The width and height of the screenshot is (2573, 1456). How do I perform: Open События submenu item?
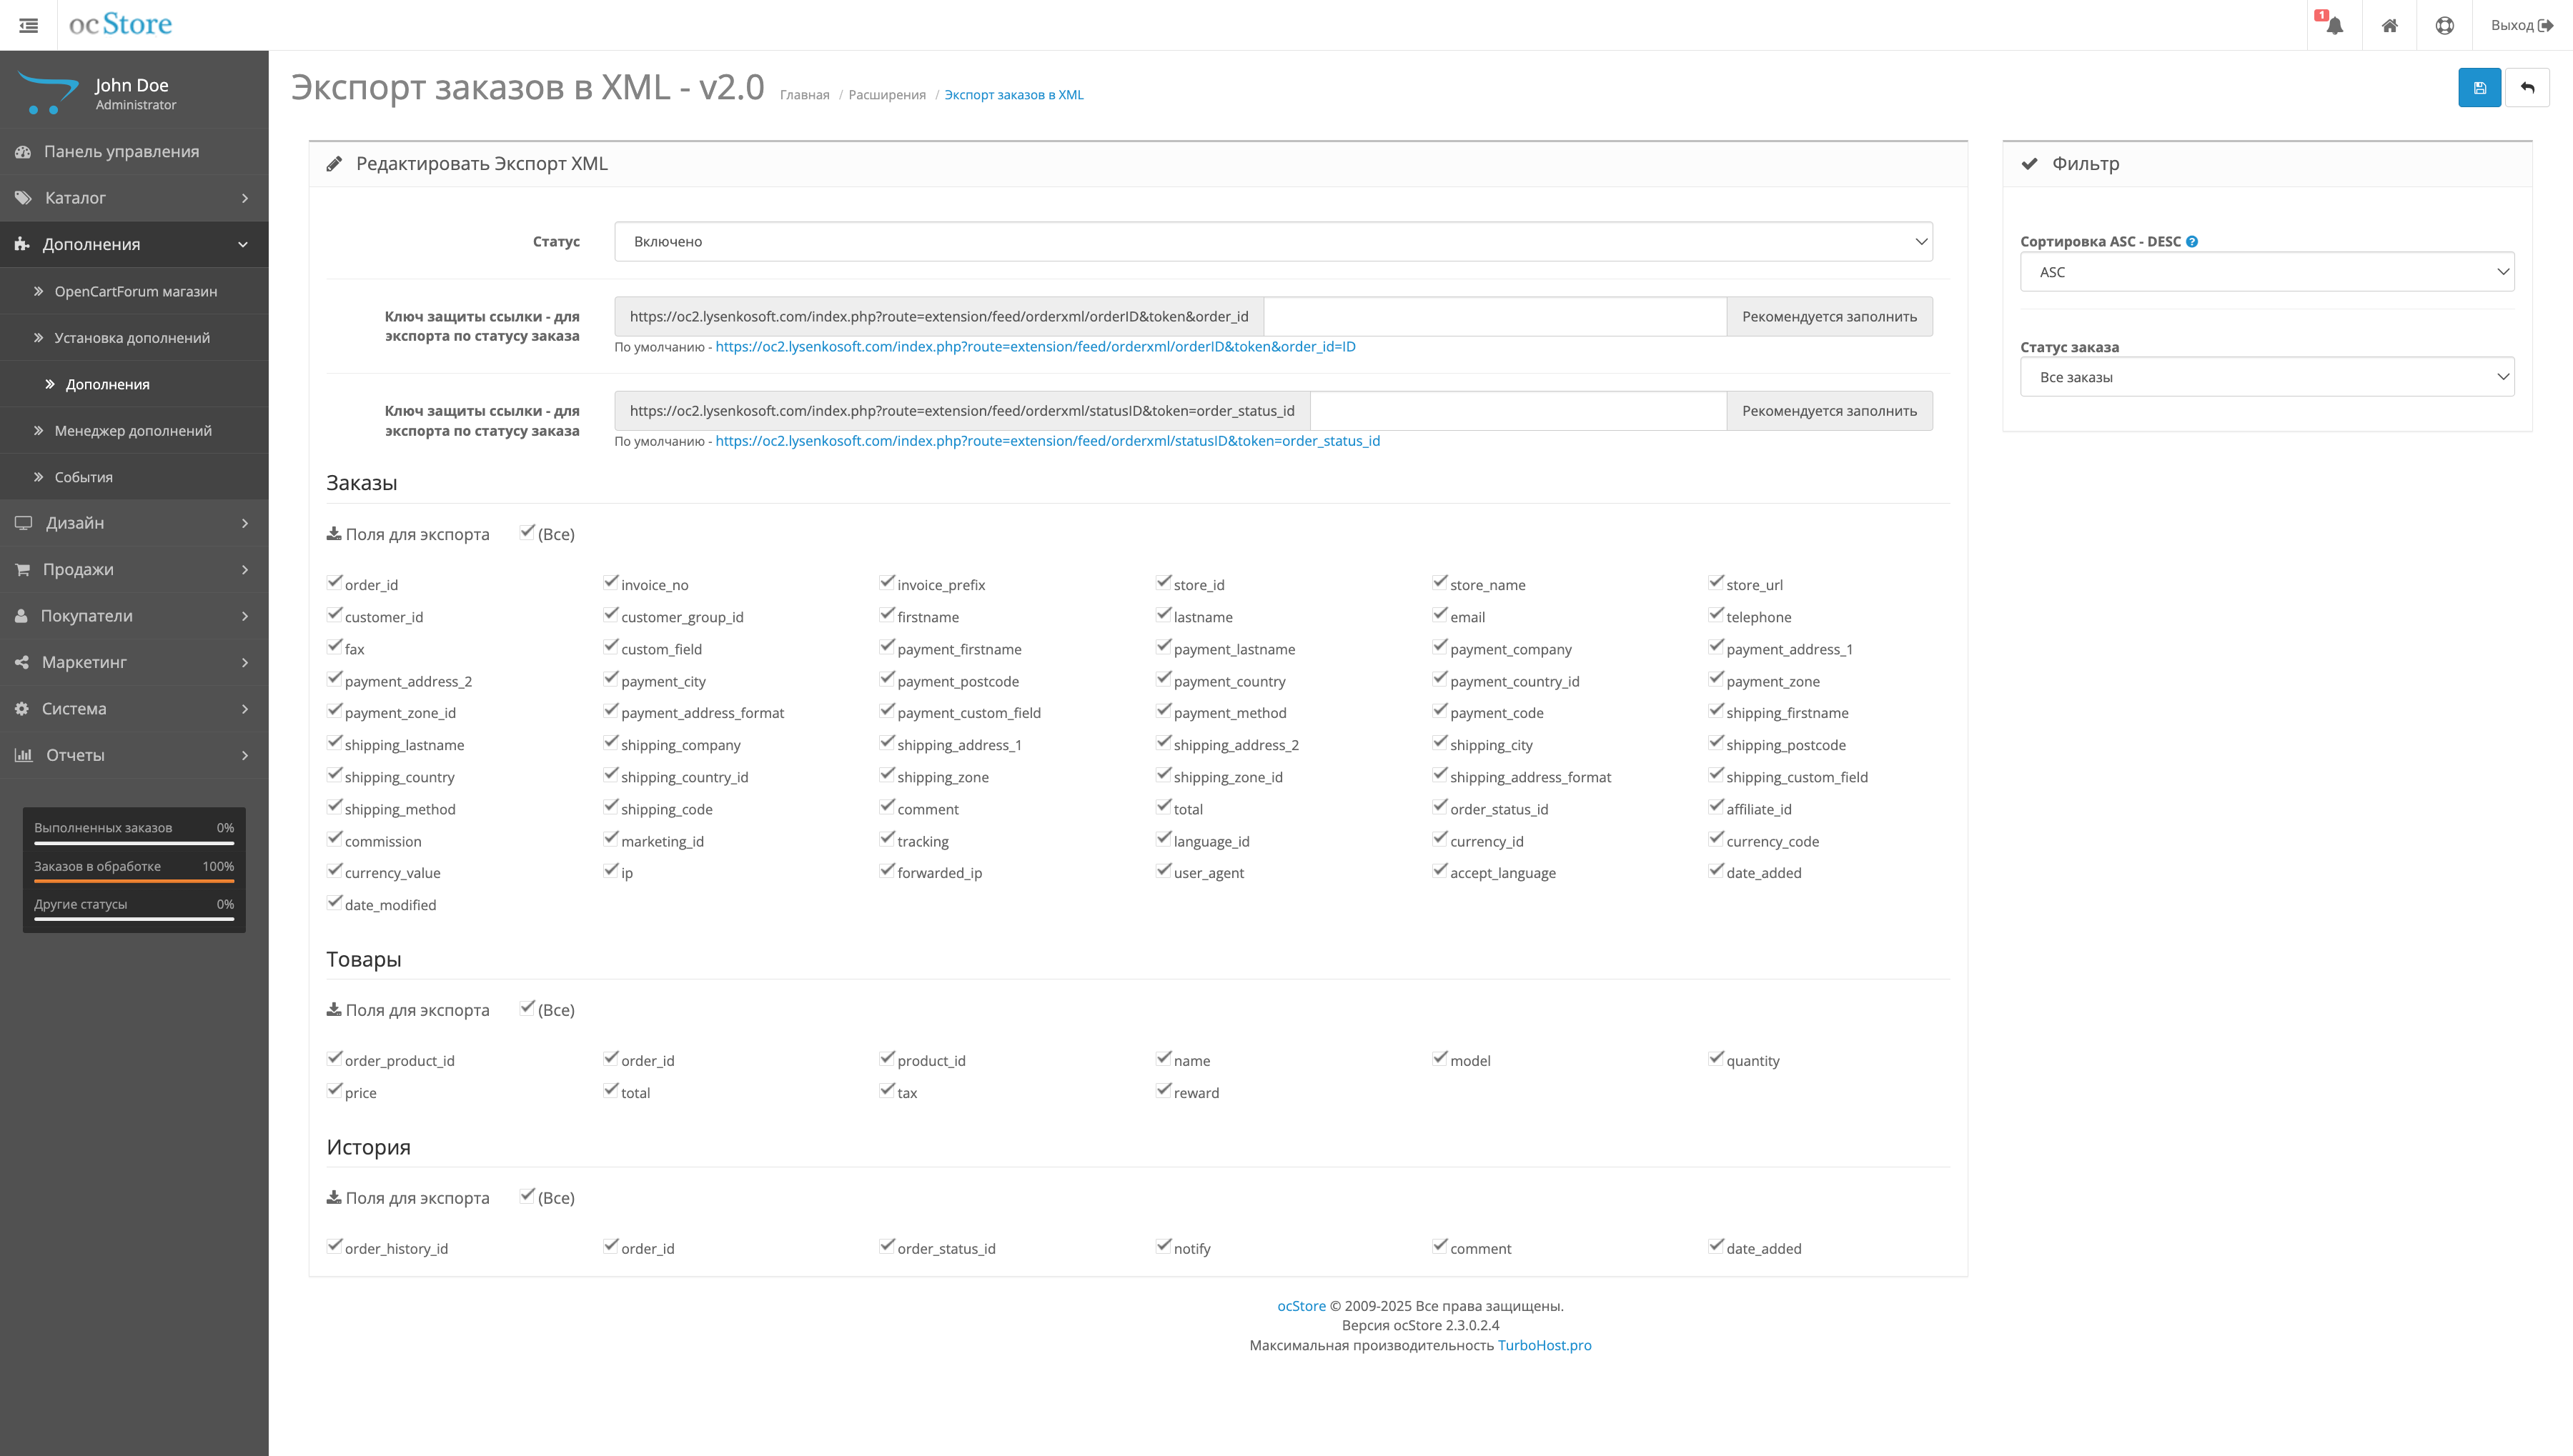tap(134, 477)
